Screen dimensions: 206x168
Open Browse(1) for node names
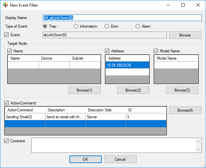(x=85, y=90)
